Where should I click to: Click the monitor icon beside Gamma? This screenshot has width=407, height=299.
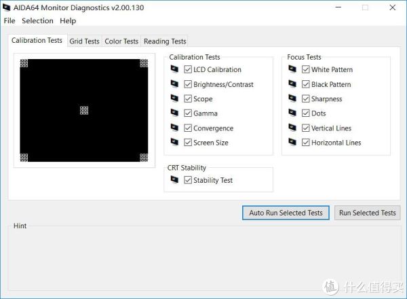point(174,113)
